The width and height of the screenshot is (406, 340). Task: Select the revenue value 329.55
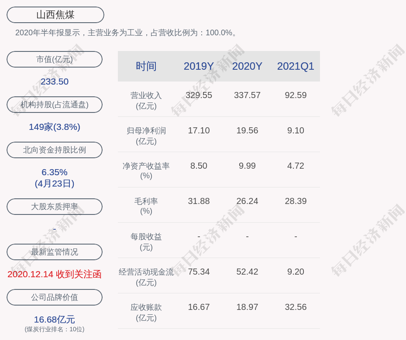click(x=199, y=95)
